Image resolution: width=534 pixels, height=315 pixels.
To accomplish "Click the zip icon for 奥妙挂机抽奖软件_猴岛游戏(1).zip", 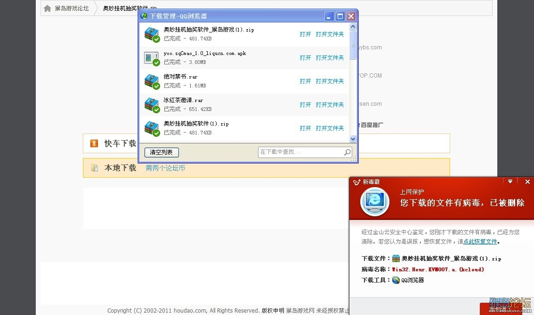I will (x=152, y=35).
